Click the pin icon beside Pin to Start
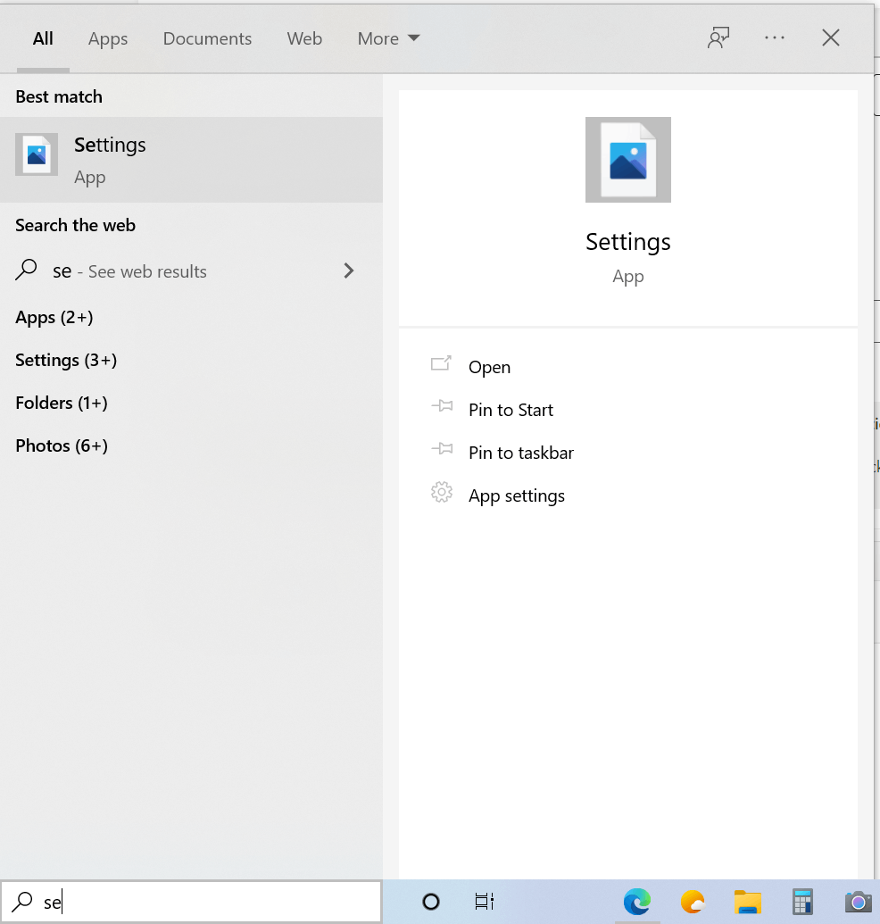This screenshot has height=924, width=880. tap(442, 406)
